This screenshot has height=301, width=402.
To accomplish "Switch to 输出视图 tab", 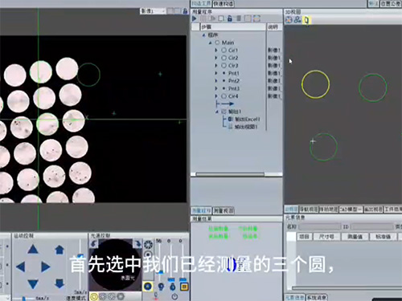I will click(x=373, y=209).
